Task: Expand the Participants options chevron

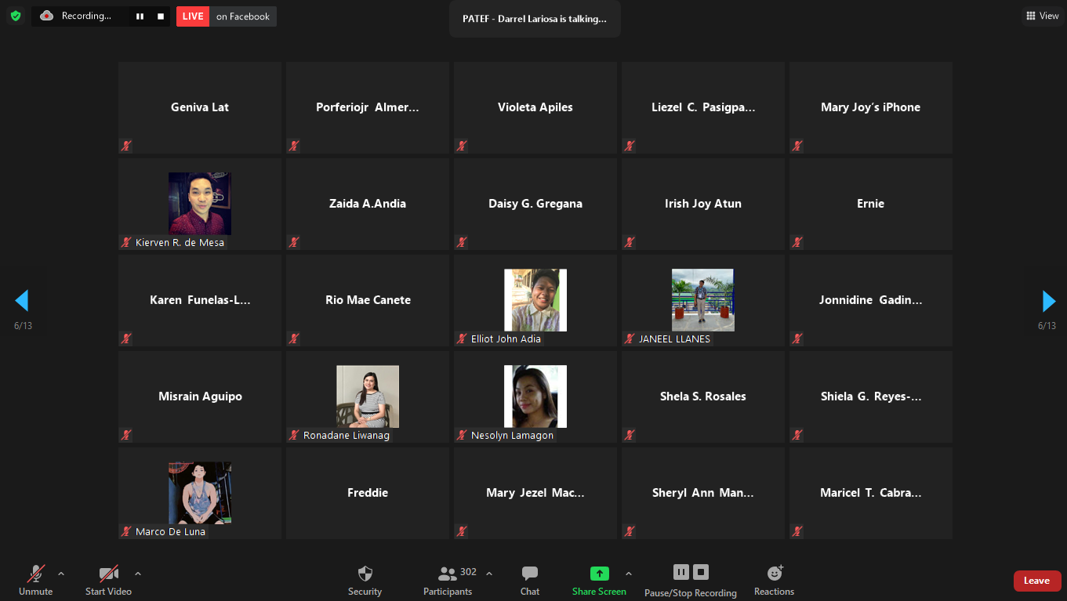Action: click(x=489, y=574)
